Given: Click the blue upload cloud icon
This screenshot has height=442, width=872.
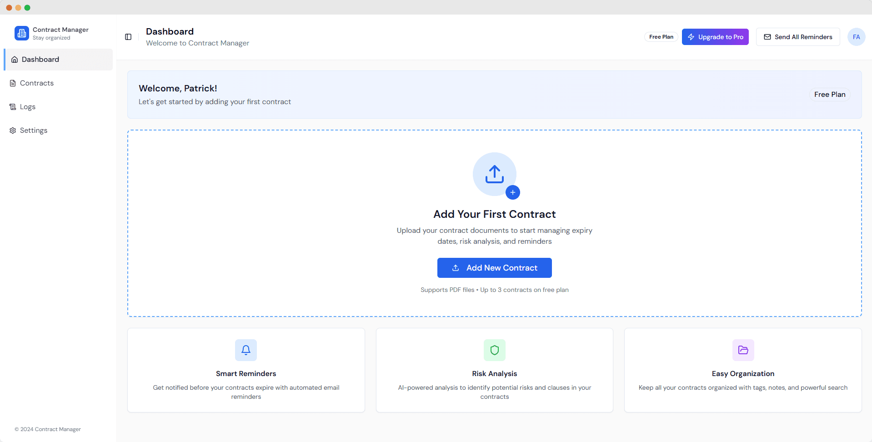Looking at the screenshot, I should [494, 174].
